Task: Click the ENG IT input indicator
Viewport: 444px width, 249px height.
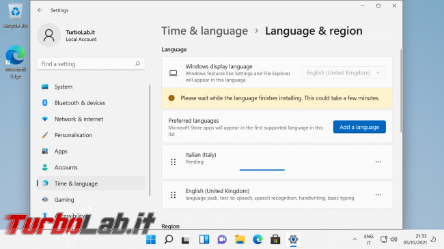Action: 369,239
